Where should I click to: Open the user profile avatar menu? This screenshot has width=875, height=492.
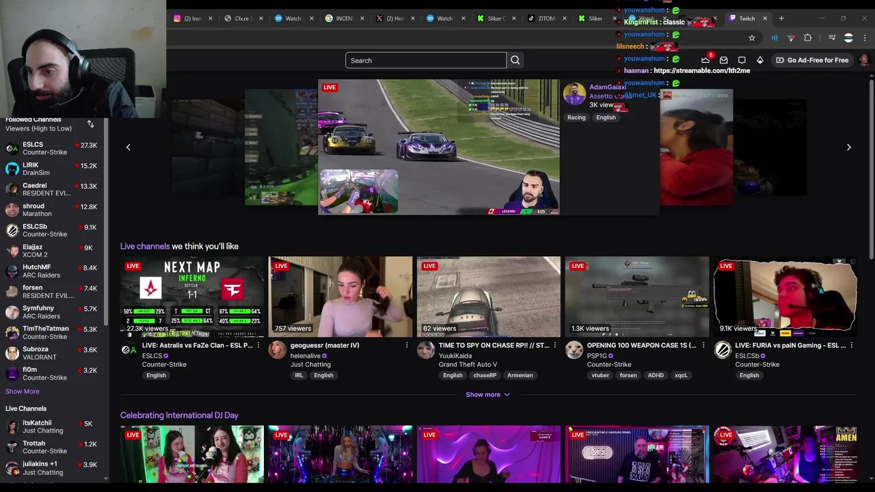pos(864,60)
